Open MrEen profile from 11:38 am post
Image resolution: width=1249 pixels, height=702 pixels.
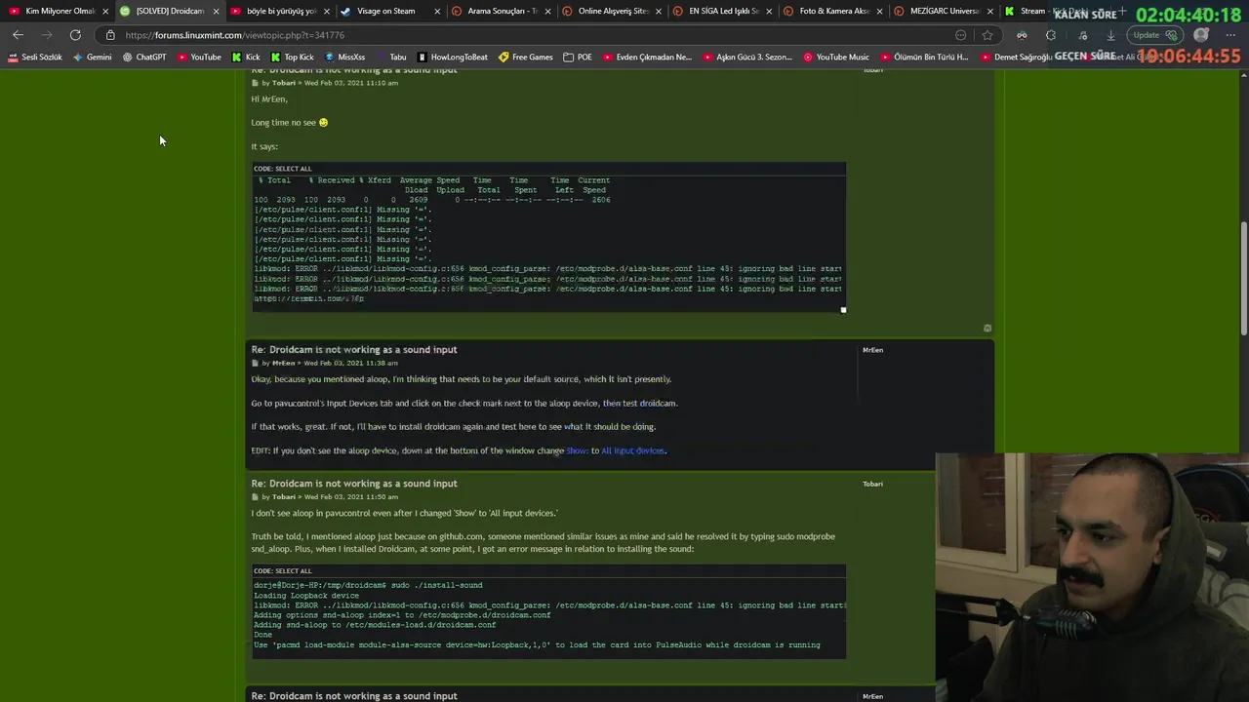[x=283, y=364]
